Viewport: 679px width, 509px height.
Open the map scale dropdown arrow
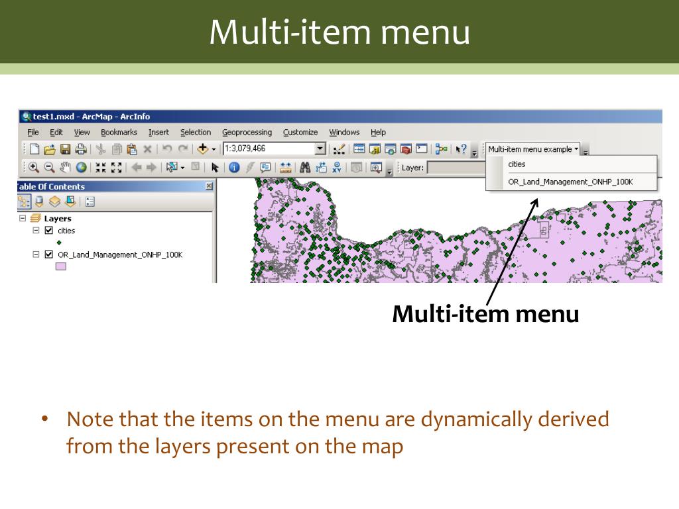[320, 149]
